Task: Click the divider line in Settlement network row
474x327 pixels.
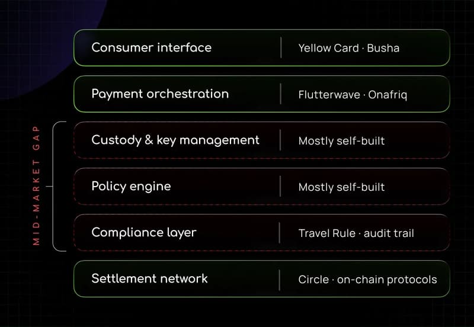Action: (x=279, y=280)
